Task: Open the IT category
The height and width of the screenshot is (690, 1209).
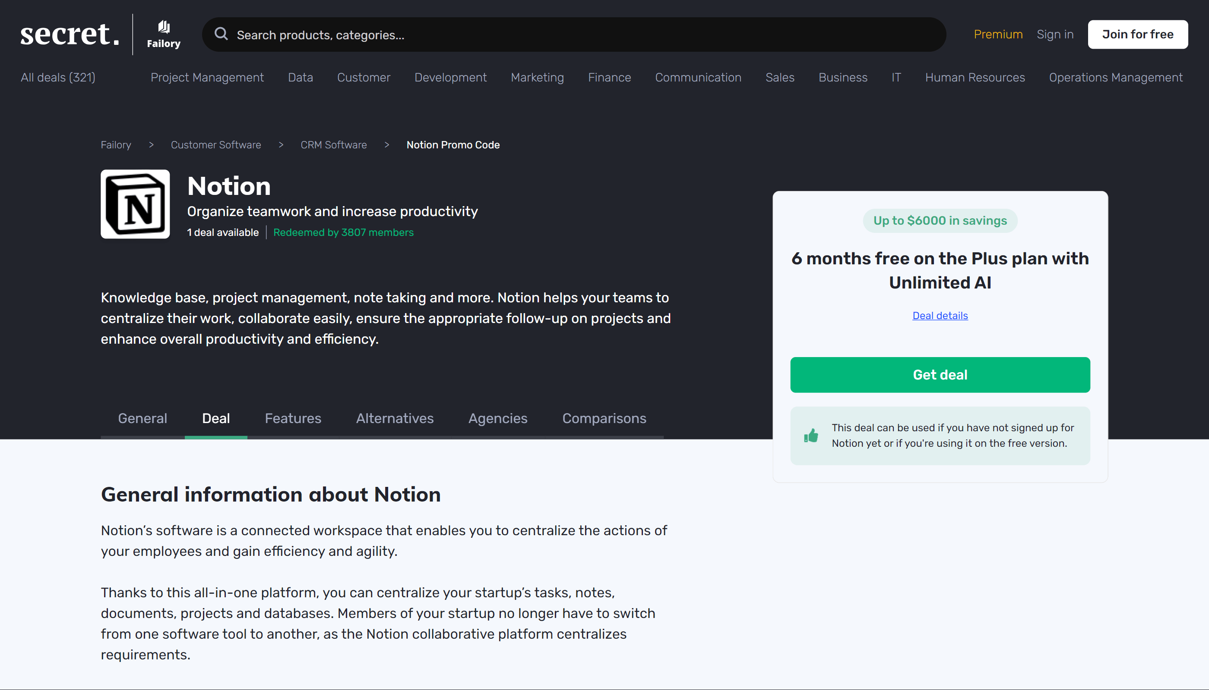Action: click(x=896, y=77)
